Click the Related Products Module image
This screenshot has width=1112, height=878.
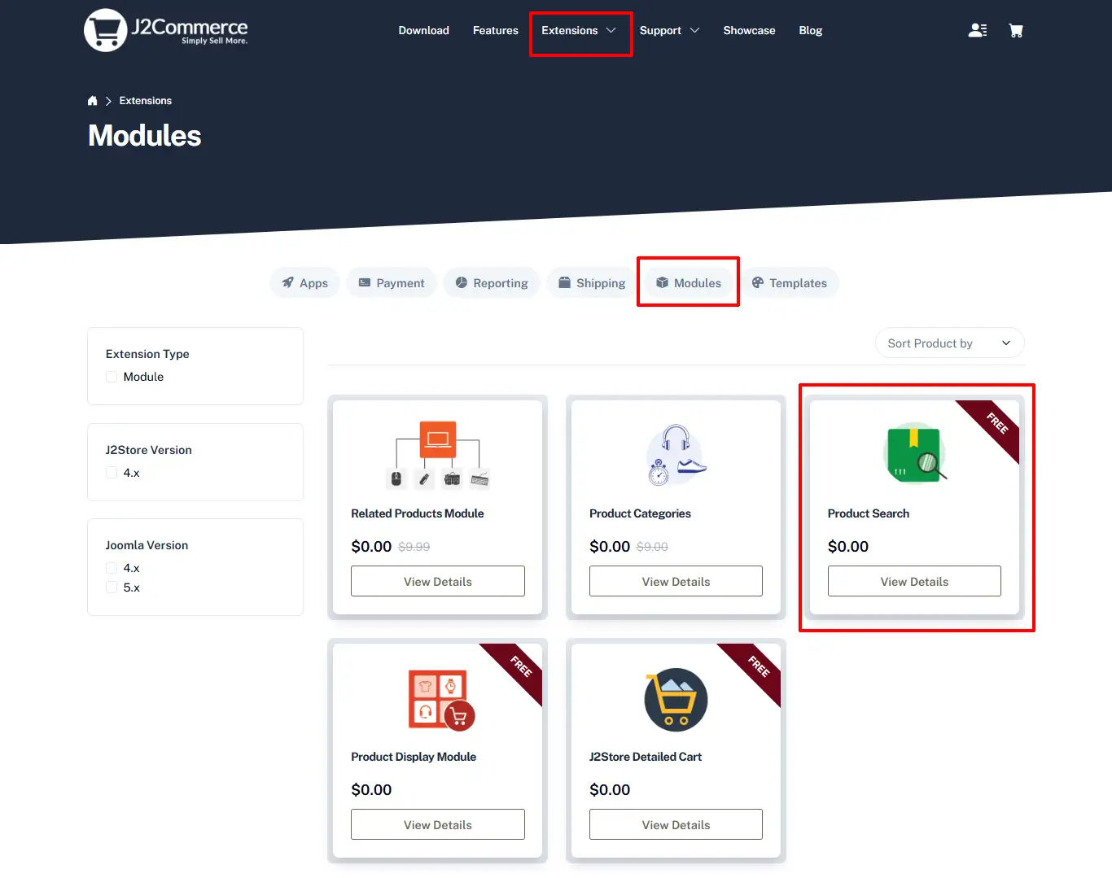tap(438, 454)
